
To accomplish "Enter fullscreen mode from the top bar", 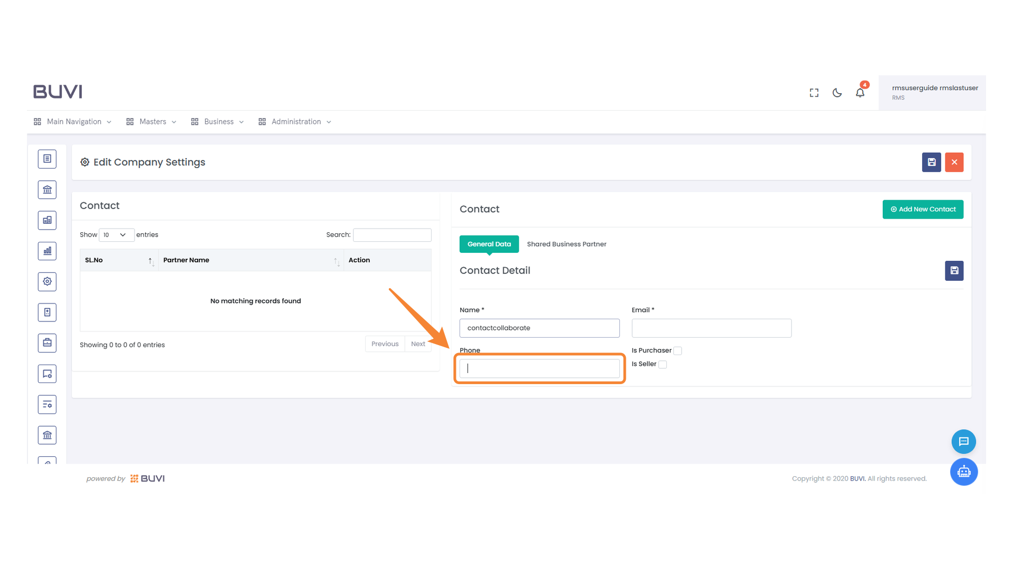I will (x=814, y=93).
